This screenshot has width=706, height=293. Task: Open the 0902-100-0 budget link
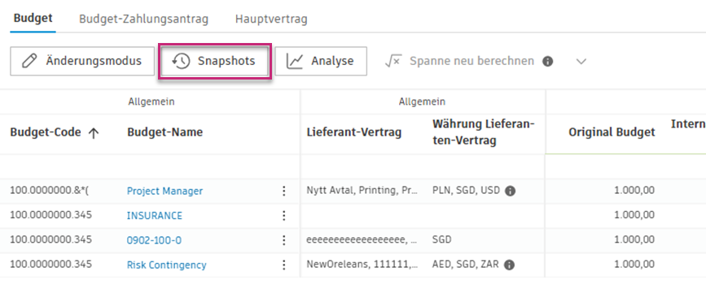click(x=154, y=240)
